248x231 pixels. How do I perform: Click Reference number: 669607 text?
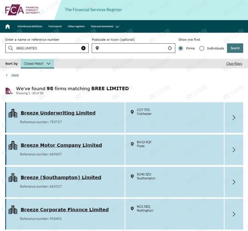41,154
